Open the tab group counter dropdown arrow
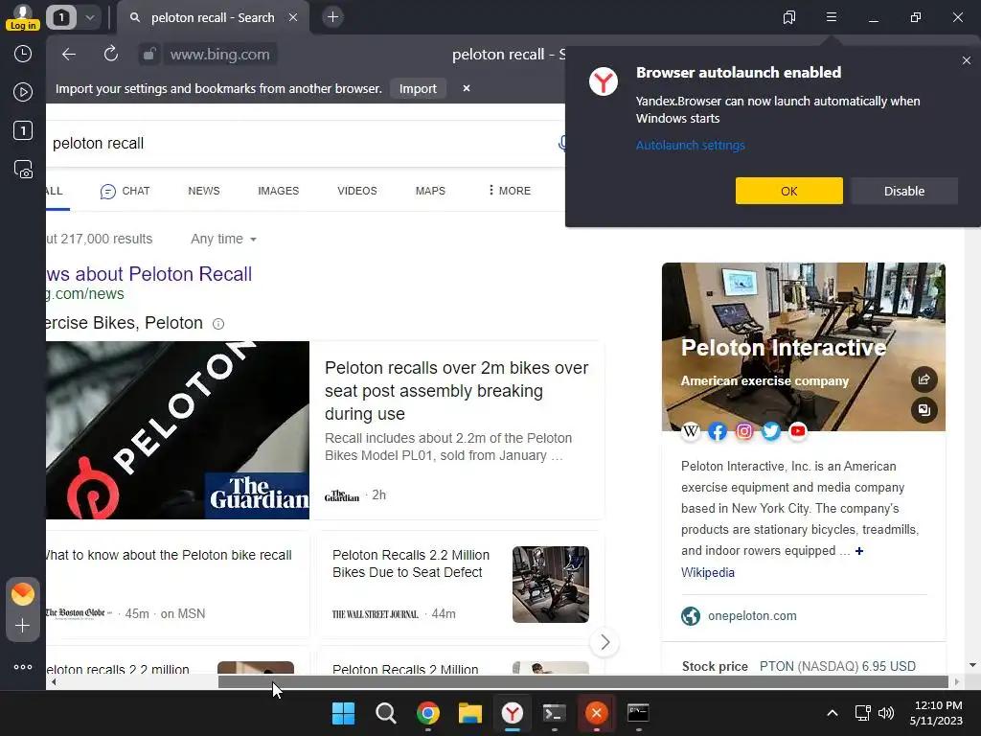Viewport: 981px width, 736px height. 89,17
